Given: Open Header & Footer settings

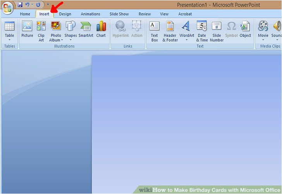Looking at the screenshot, I should pyautogui.click(x=170, y=31).
